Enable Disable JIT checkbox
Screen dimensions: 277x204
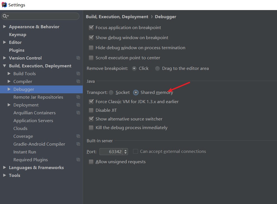pos(91,110)
